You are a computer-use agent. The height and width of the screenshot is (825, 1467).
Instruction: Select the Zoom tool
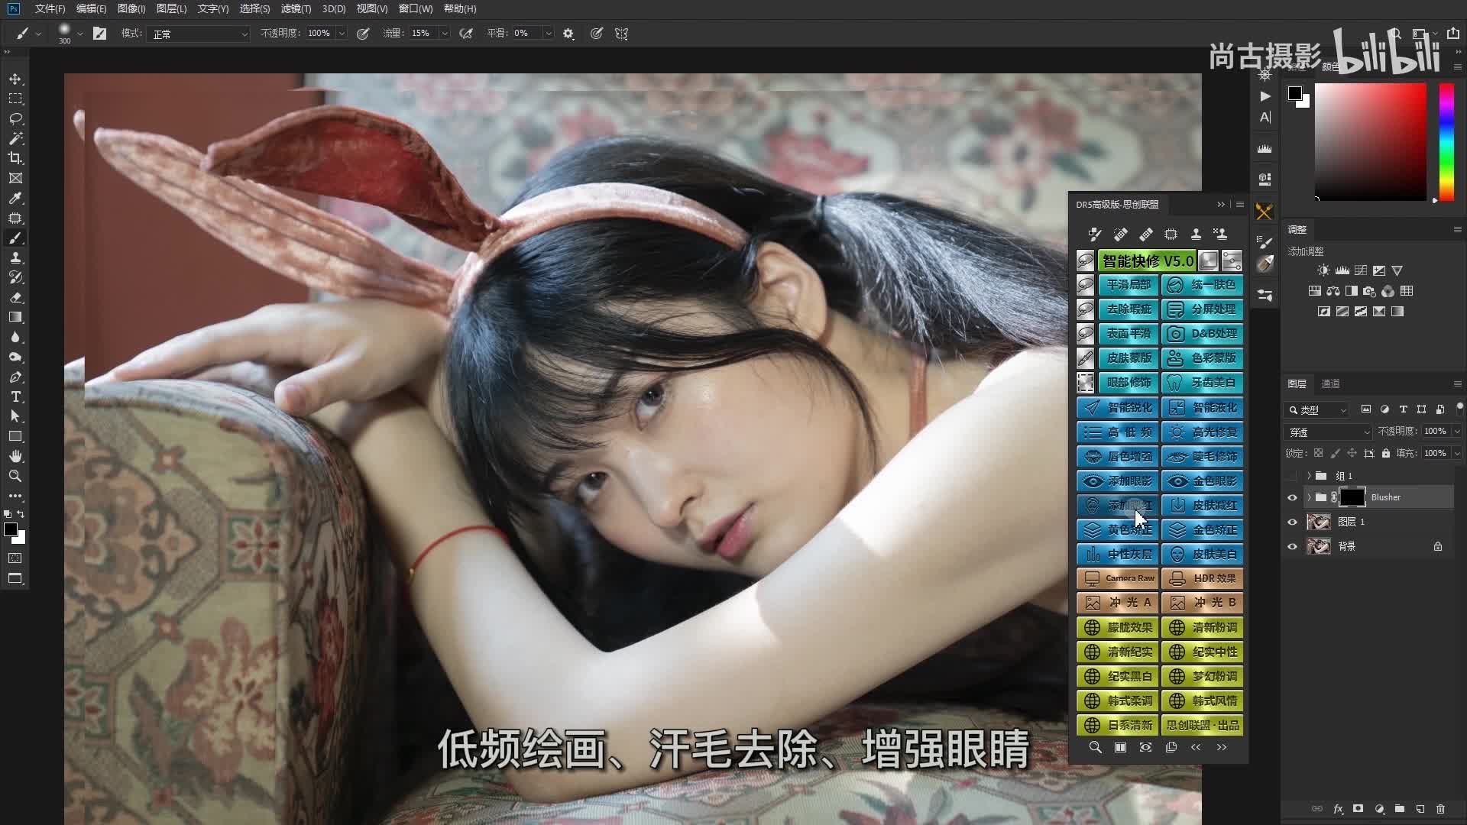[15, 476]
